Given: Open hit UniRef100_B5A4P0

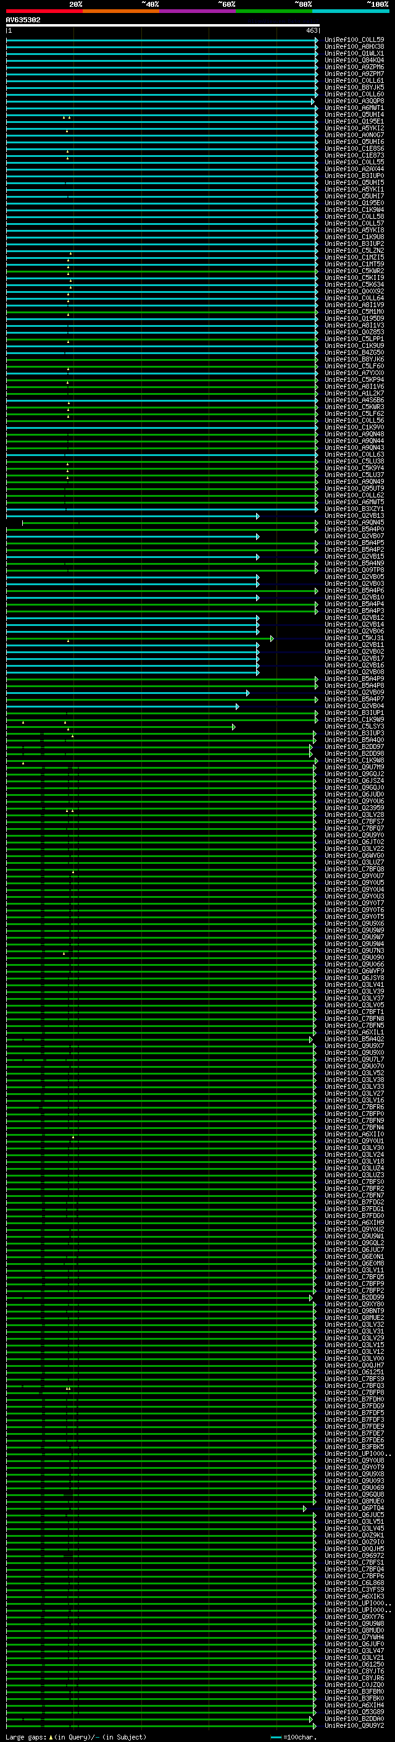Looking at the screenshot, I should [x=354, y=530].
